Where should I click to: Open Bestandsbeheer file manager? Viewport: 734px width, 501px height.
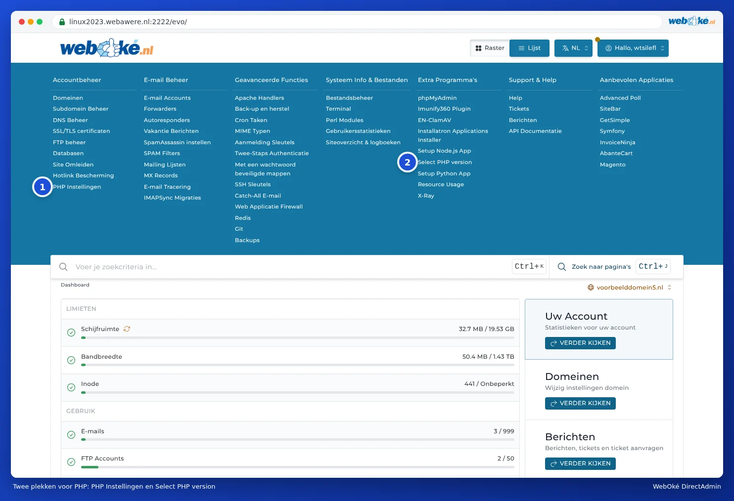(349, 98)
